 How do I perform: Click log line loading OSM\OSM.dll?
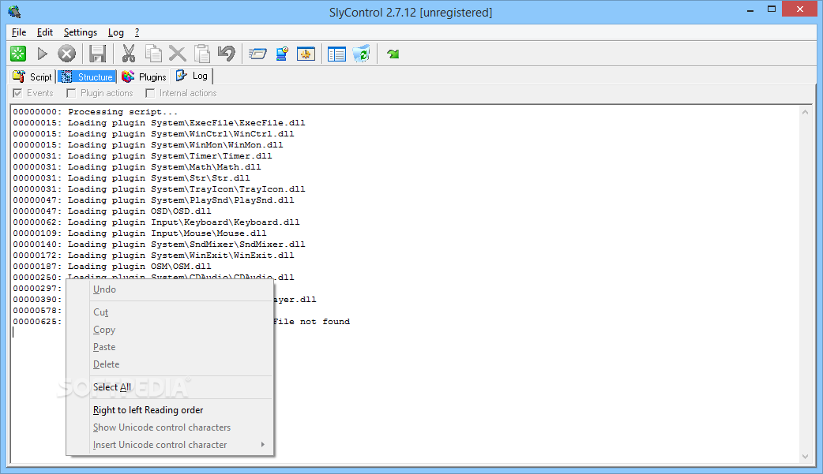coord(112,266)
